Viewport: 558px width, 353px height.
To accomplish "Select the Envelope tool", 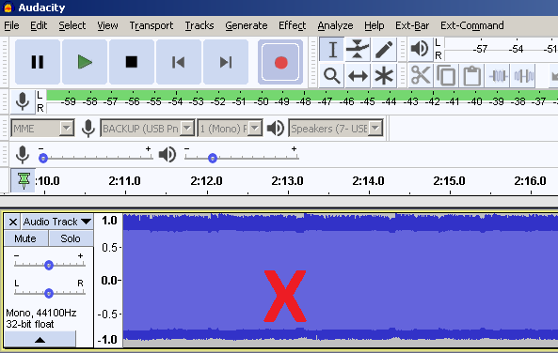I will point(358,49).
